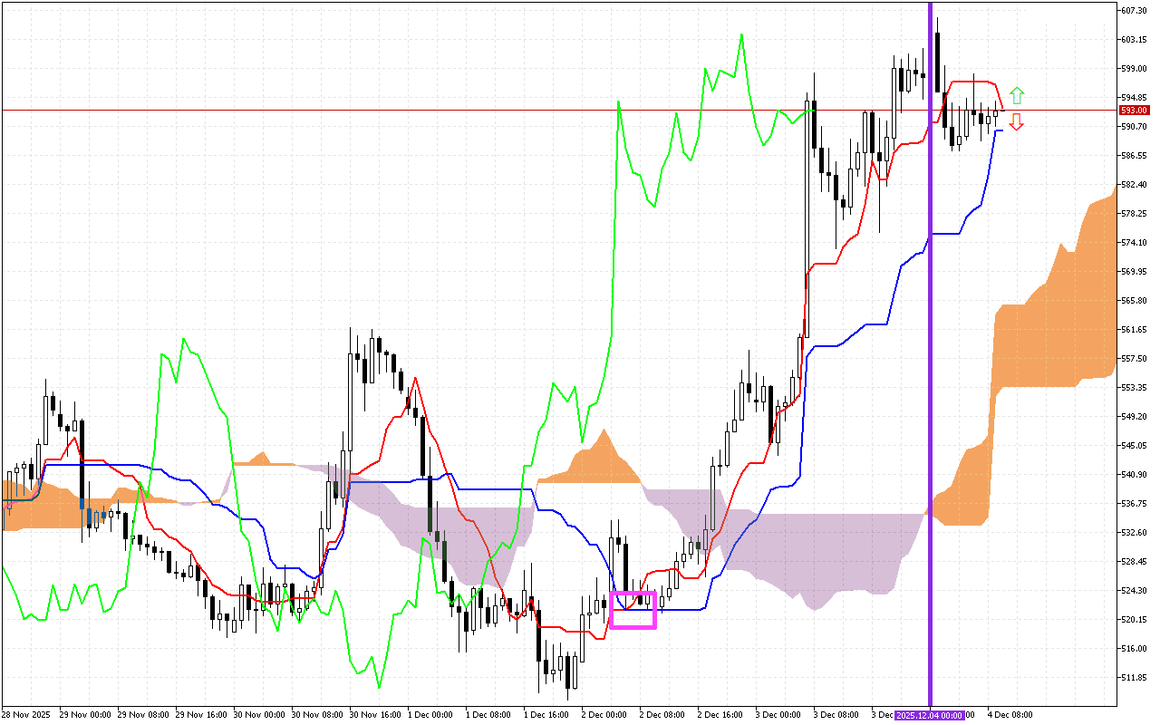Select the magenta rectangle marker on chart
The image size is (1160, 725).
point(633,610)
